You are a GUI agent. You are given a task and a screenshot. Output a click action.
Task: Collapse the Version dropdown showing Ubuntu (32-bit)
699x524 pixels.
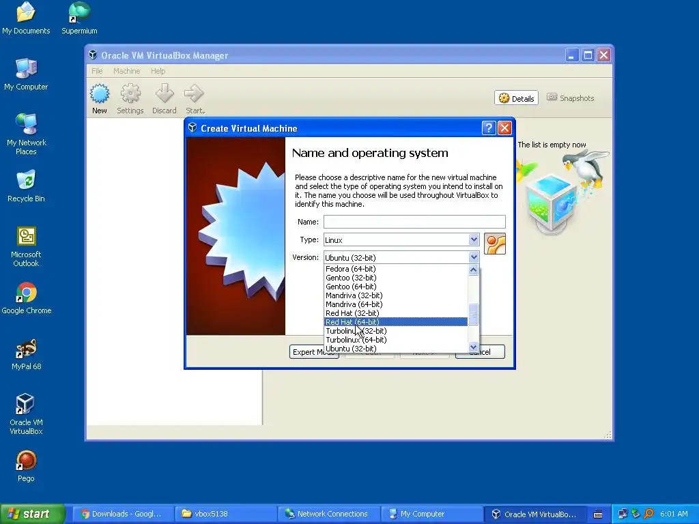pos(474,257)
